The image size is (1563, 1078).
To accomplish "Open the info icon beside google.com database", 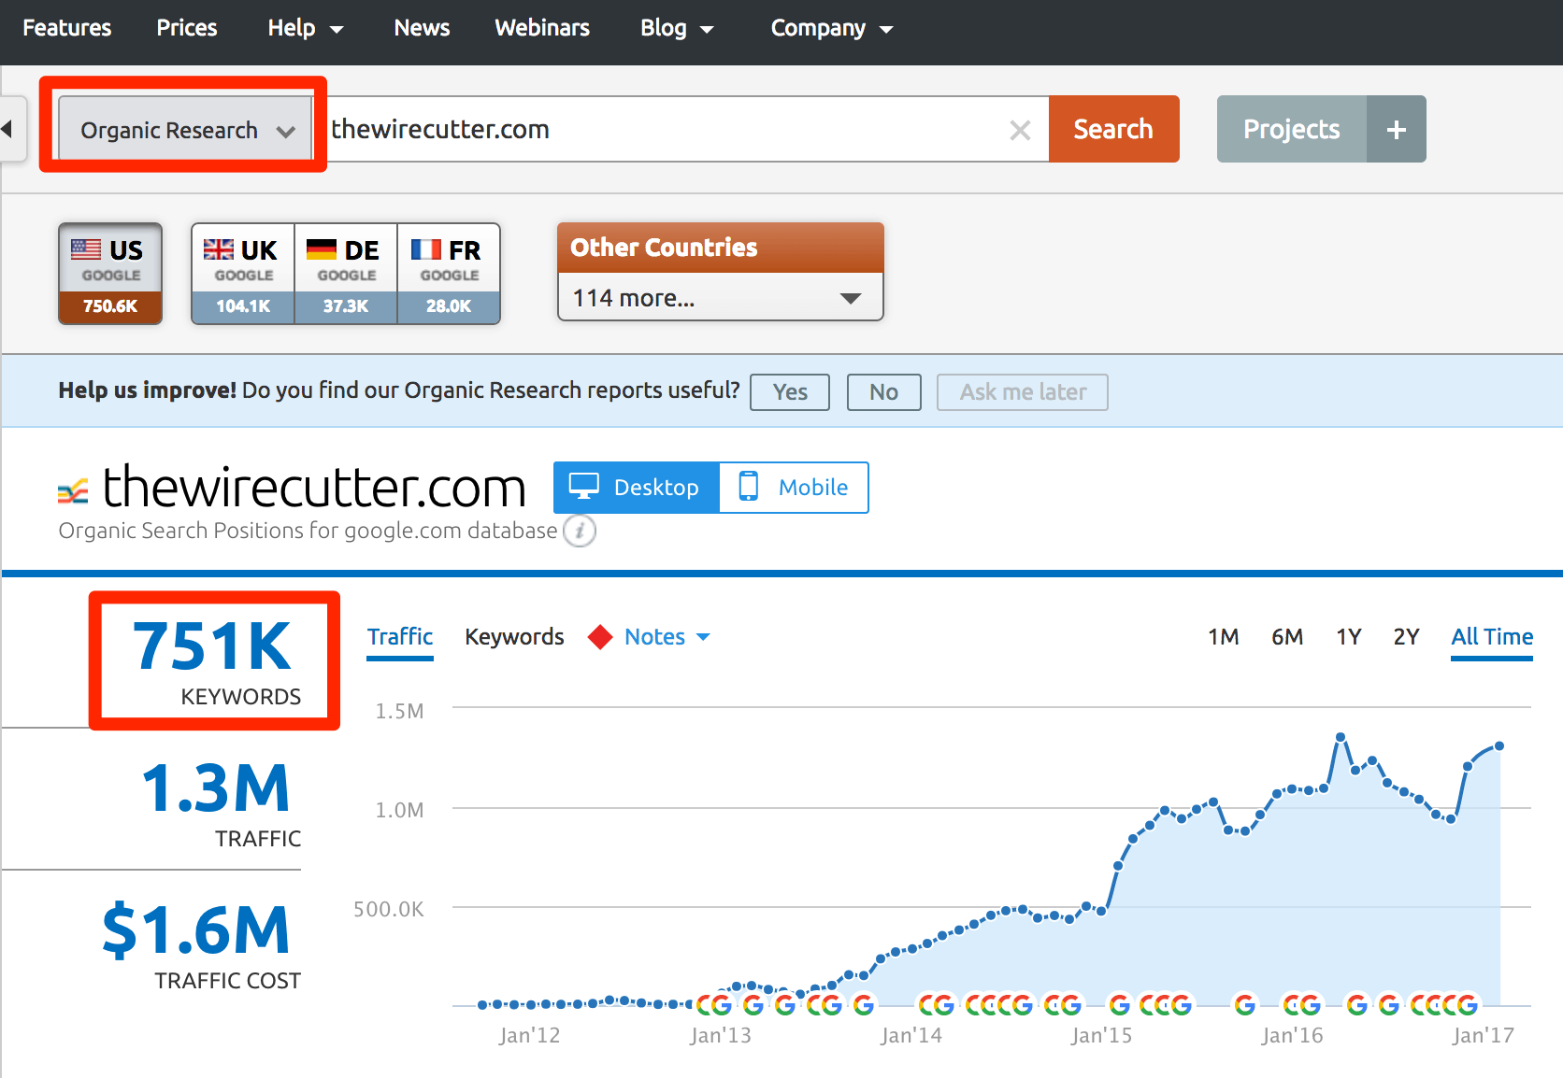I will pyautogui.click(x=580, y=531).
